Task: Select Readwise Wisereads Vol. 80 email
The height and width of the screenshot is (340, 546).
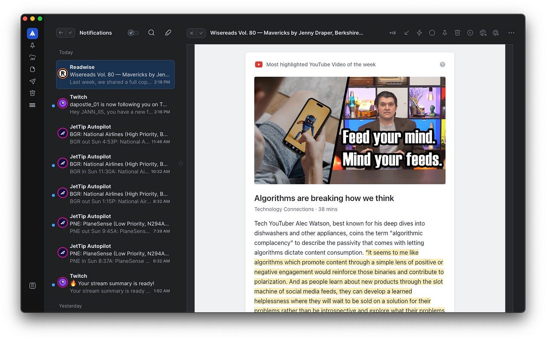Action: 115,75
